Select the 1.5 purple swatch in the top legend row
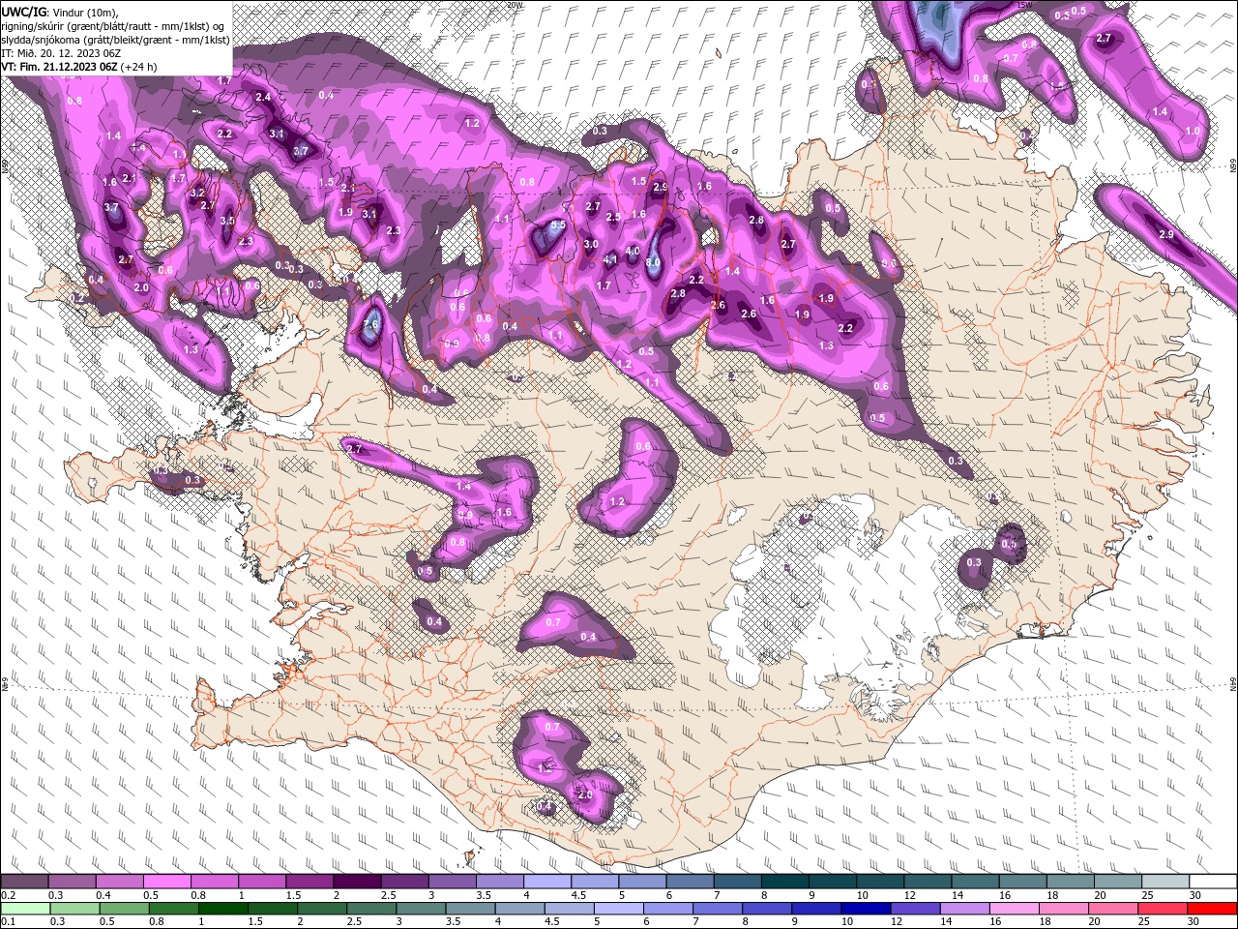1238x929 pixels. 310,882
